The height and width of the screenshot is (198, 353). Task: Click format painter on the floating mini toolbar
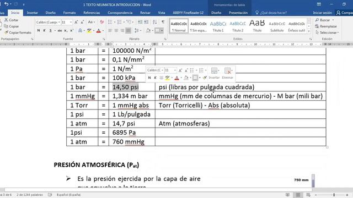[205, 78]
